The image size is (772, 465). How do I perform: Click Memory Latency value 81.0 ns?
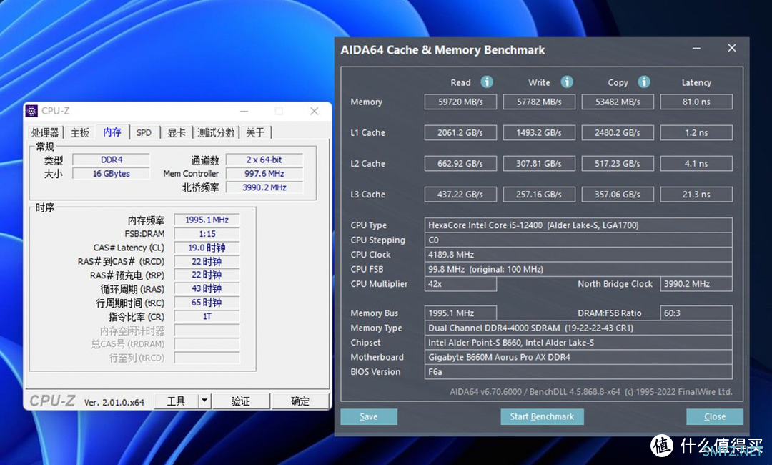point(696,102)
